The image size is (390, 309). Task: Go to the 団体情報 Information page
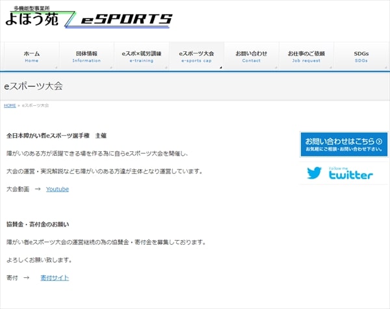click(x=86, y=56)
